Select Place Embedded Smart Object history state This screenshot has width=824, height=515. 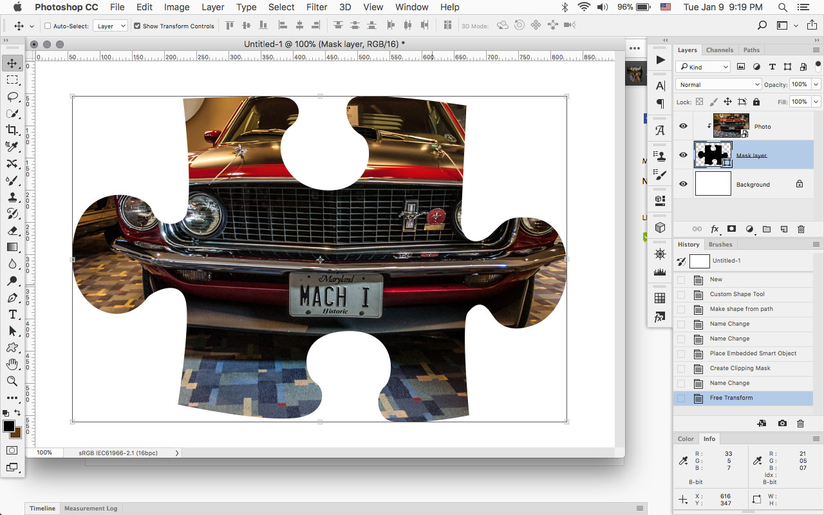743,353
